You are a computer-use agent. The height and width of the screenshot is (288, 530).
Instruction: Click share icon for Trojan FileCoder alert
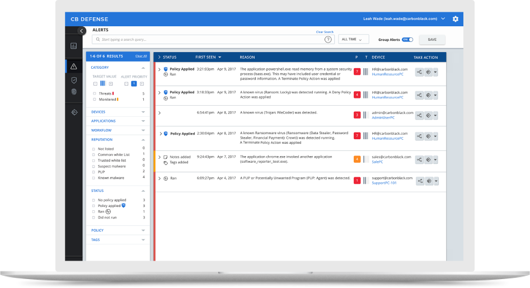pyautogui.click(x=419, y=115)
